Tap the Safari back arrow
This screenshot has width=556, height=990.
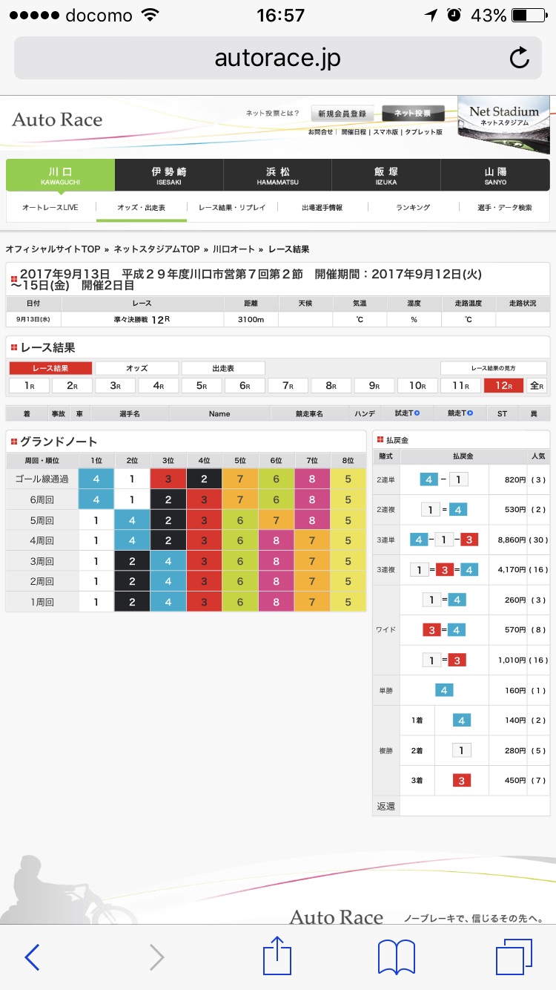coord(32,957)
